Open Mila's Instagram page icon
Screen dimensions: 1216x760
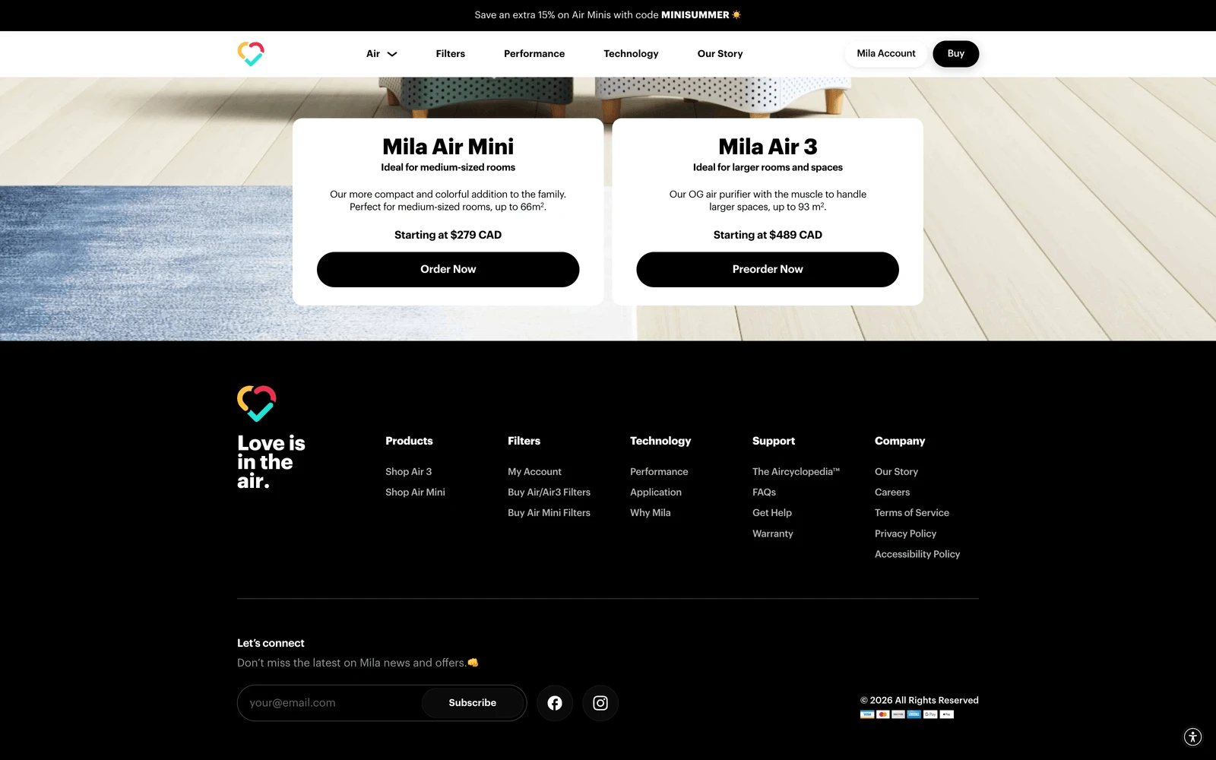pyautogui.click(x=600, y=703)
